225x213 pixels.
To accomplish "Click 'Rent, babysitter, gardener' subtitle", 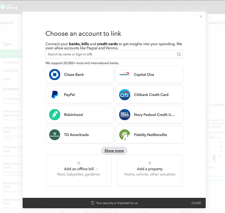I will [x=79, y=174].
